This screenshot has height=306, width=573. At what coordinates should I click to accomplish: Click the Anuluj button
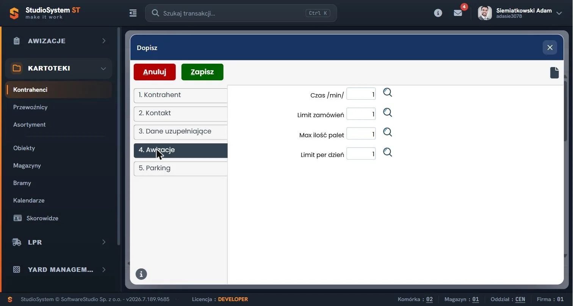155,72
